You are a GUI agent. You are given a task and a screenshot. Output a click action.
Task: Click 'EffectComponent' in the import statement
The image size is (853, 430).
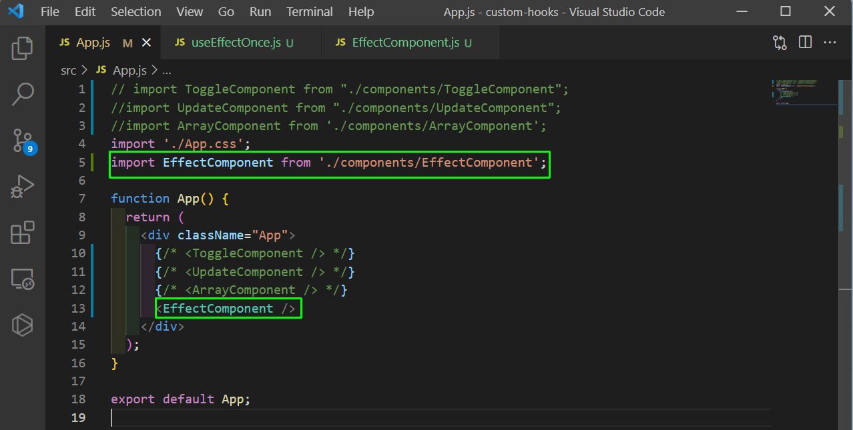pyautogui.click(x=218, y=162)
